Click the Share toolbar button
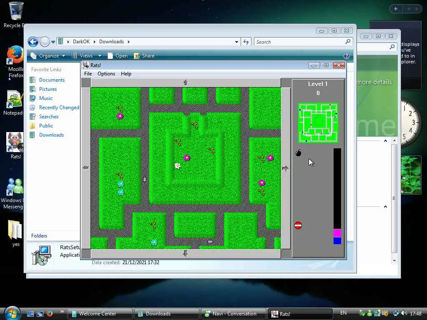Image resolution: width=427 pixels, height=320 pixels. 144,56
